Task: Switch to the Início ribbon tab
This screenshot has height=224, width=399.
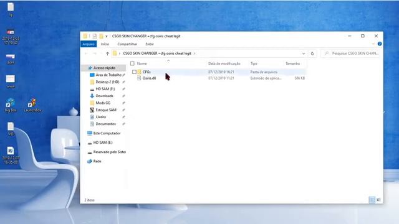Action: click(105, 44)
